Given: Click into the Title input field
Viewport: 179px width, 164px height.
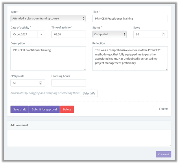Looking at the screenshot, I should click(130, 19).
